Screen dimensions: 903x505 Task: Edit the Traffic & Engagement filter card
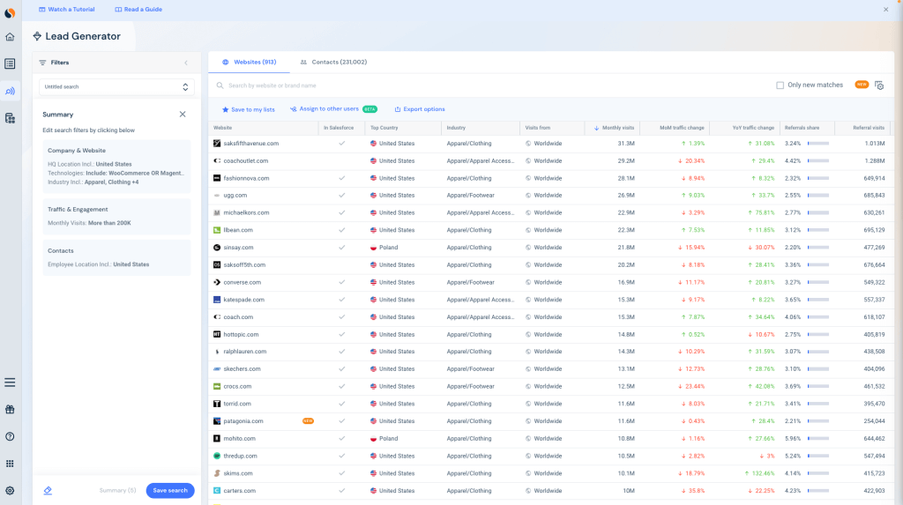116,217
